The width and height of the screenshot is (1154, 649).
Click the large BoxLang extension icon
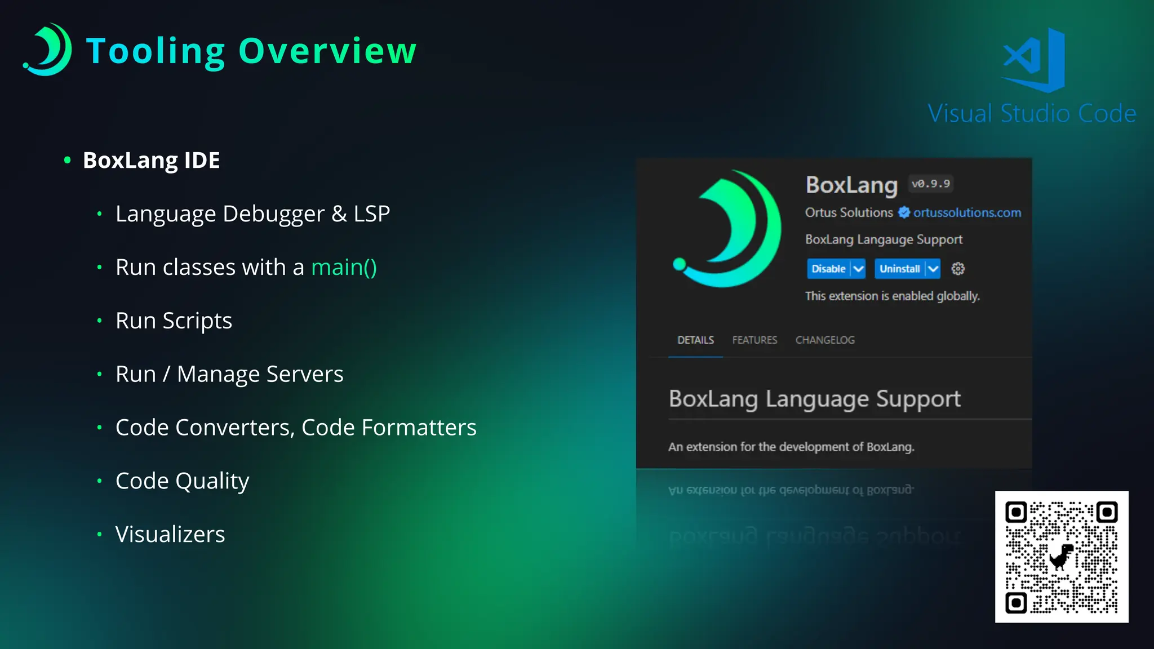727,228
